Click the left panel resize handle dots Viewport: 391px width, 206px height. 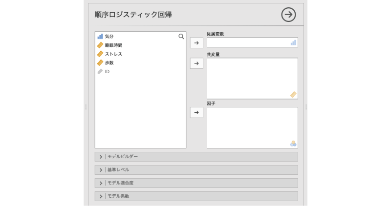tap(86, 106)
